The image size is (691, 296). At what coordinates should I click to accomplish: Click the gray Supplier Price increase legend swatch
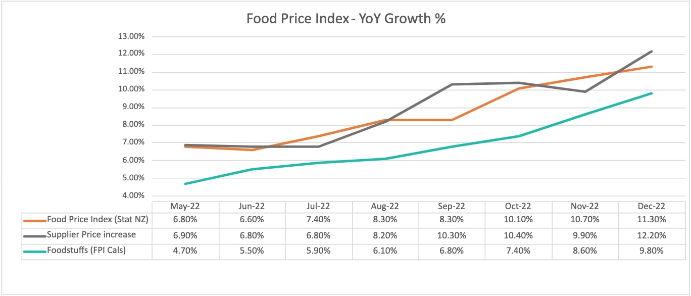[x=34, y=235]
